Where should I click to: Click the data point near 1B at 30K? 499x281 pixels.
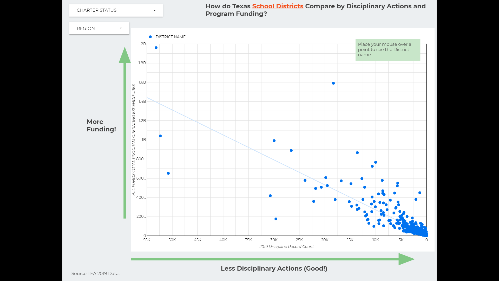click(274, 141)
